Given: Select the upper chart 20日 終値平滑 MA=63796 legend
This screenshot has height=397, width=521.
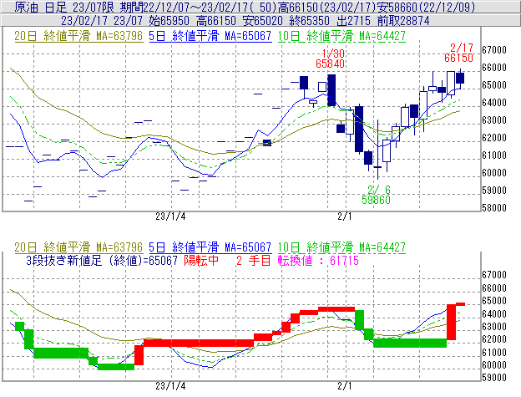Looking at the screenshot, I should tap(78, 36).
